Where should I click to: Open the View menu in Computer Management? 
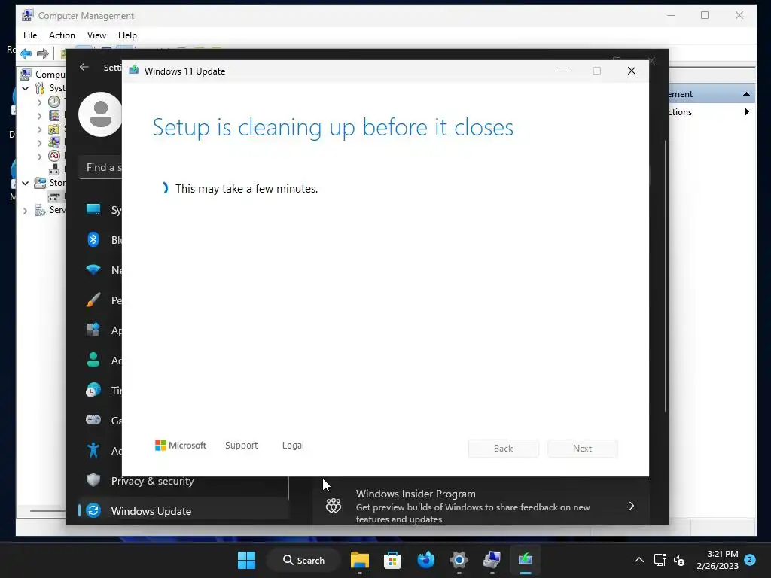pyautogui.click(x=96, y=35)
